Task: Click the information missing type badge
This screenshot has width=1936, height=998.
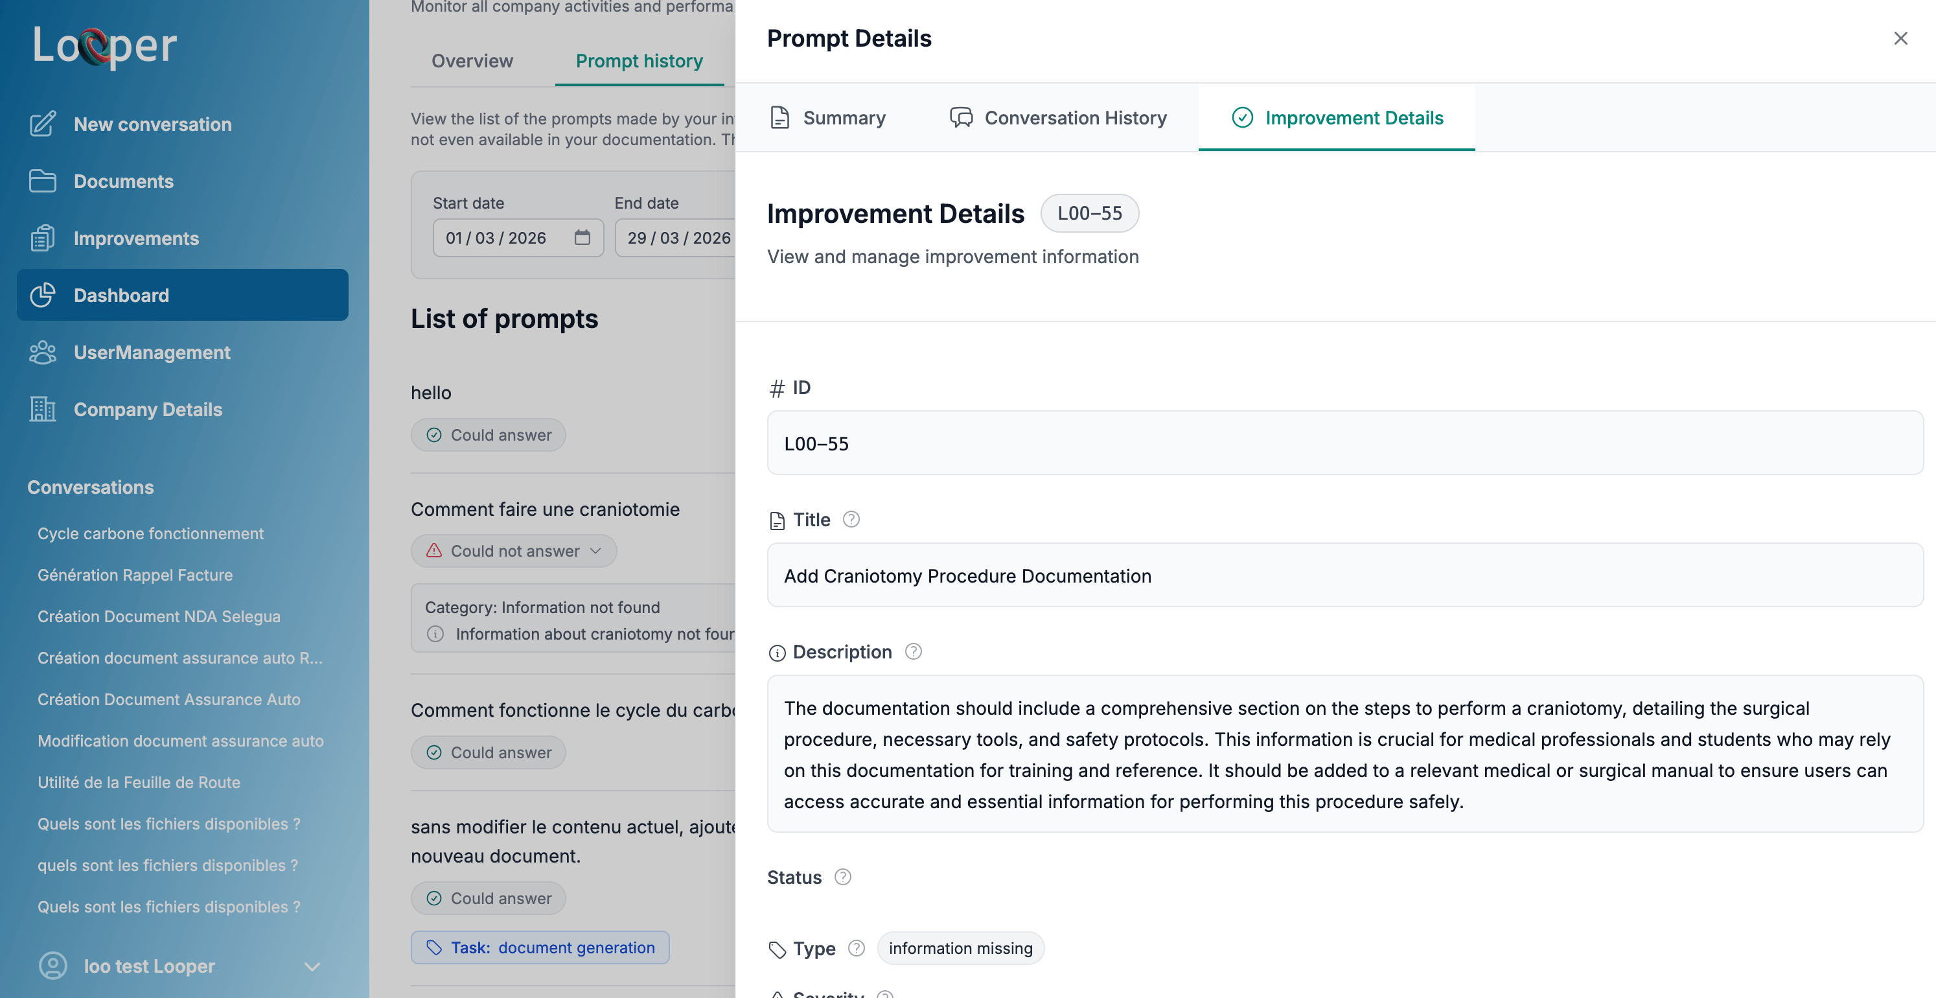Action: coord(960,947)
